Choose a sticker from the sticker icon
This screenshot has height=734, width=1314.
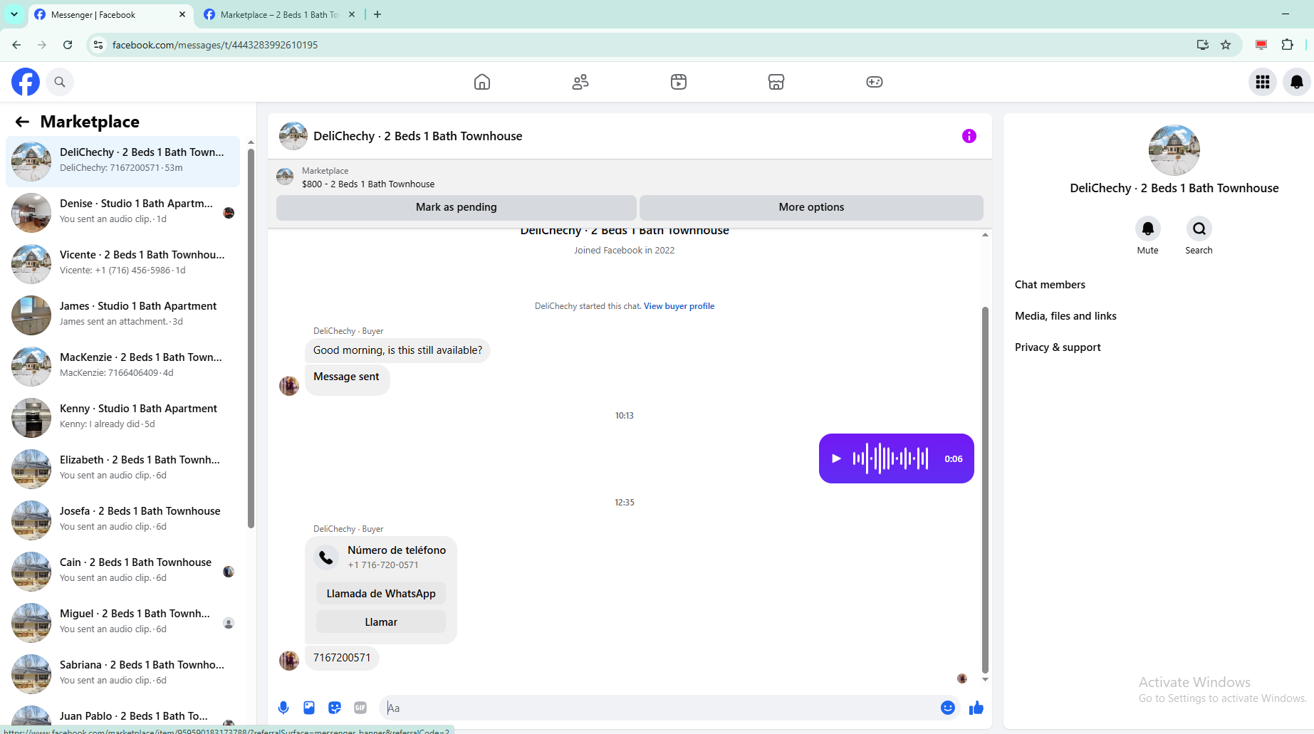(335, 708)
